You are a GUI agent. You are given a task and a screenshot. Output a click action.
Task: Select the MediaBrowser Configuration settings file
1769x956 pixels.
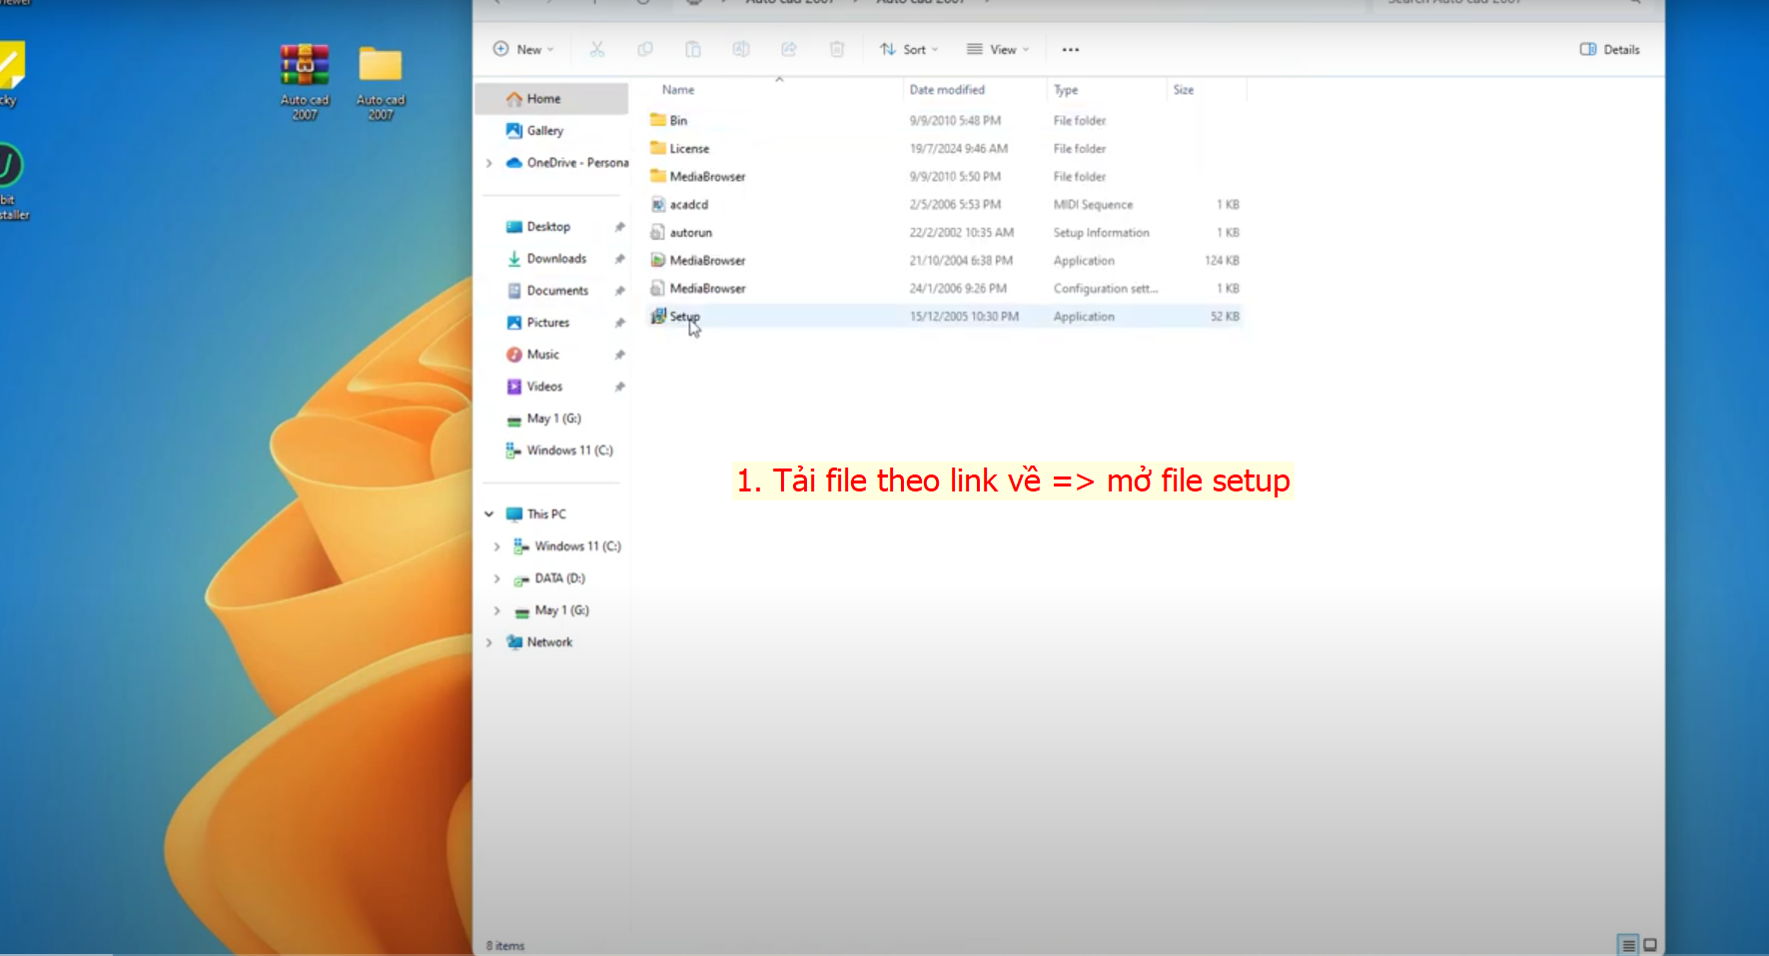pyautogui.click(x=946, y=288)
